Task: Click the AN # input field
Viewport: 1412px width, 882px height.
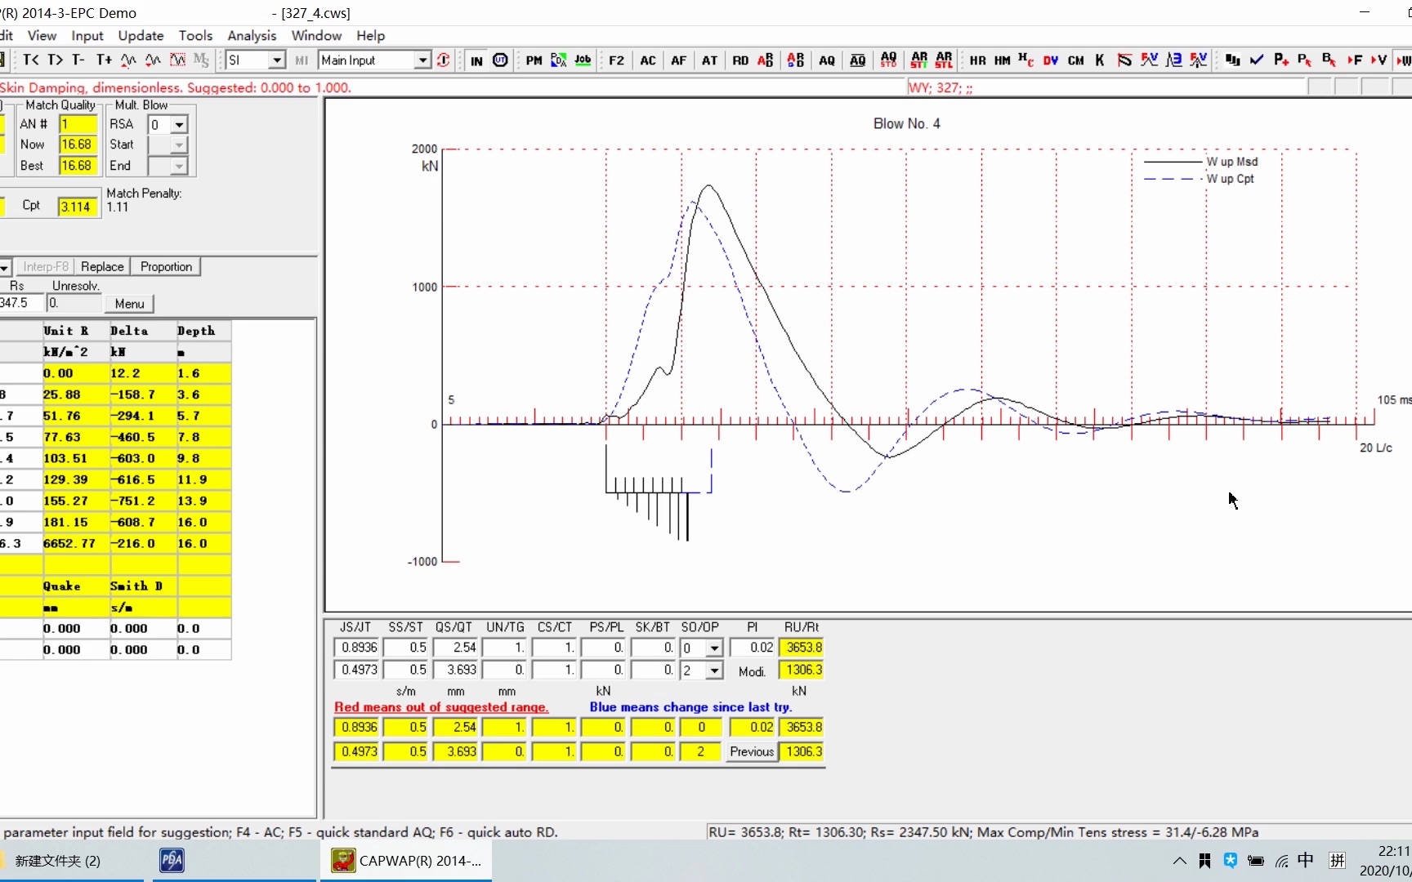Action: tap(78, 124)
